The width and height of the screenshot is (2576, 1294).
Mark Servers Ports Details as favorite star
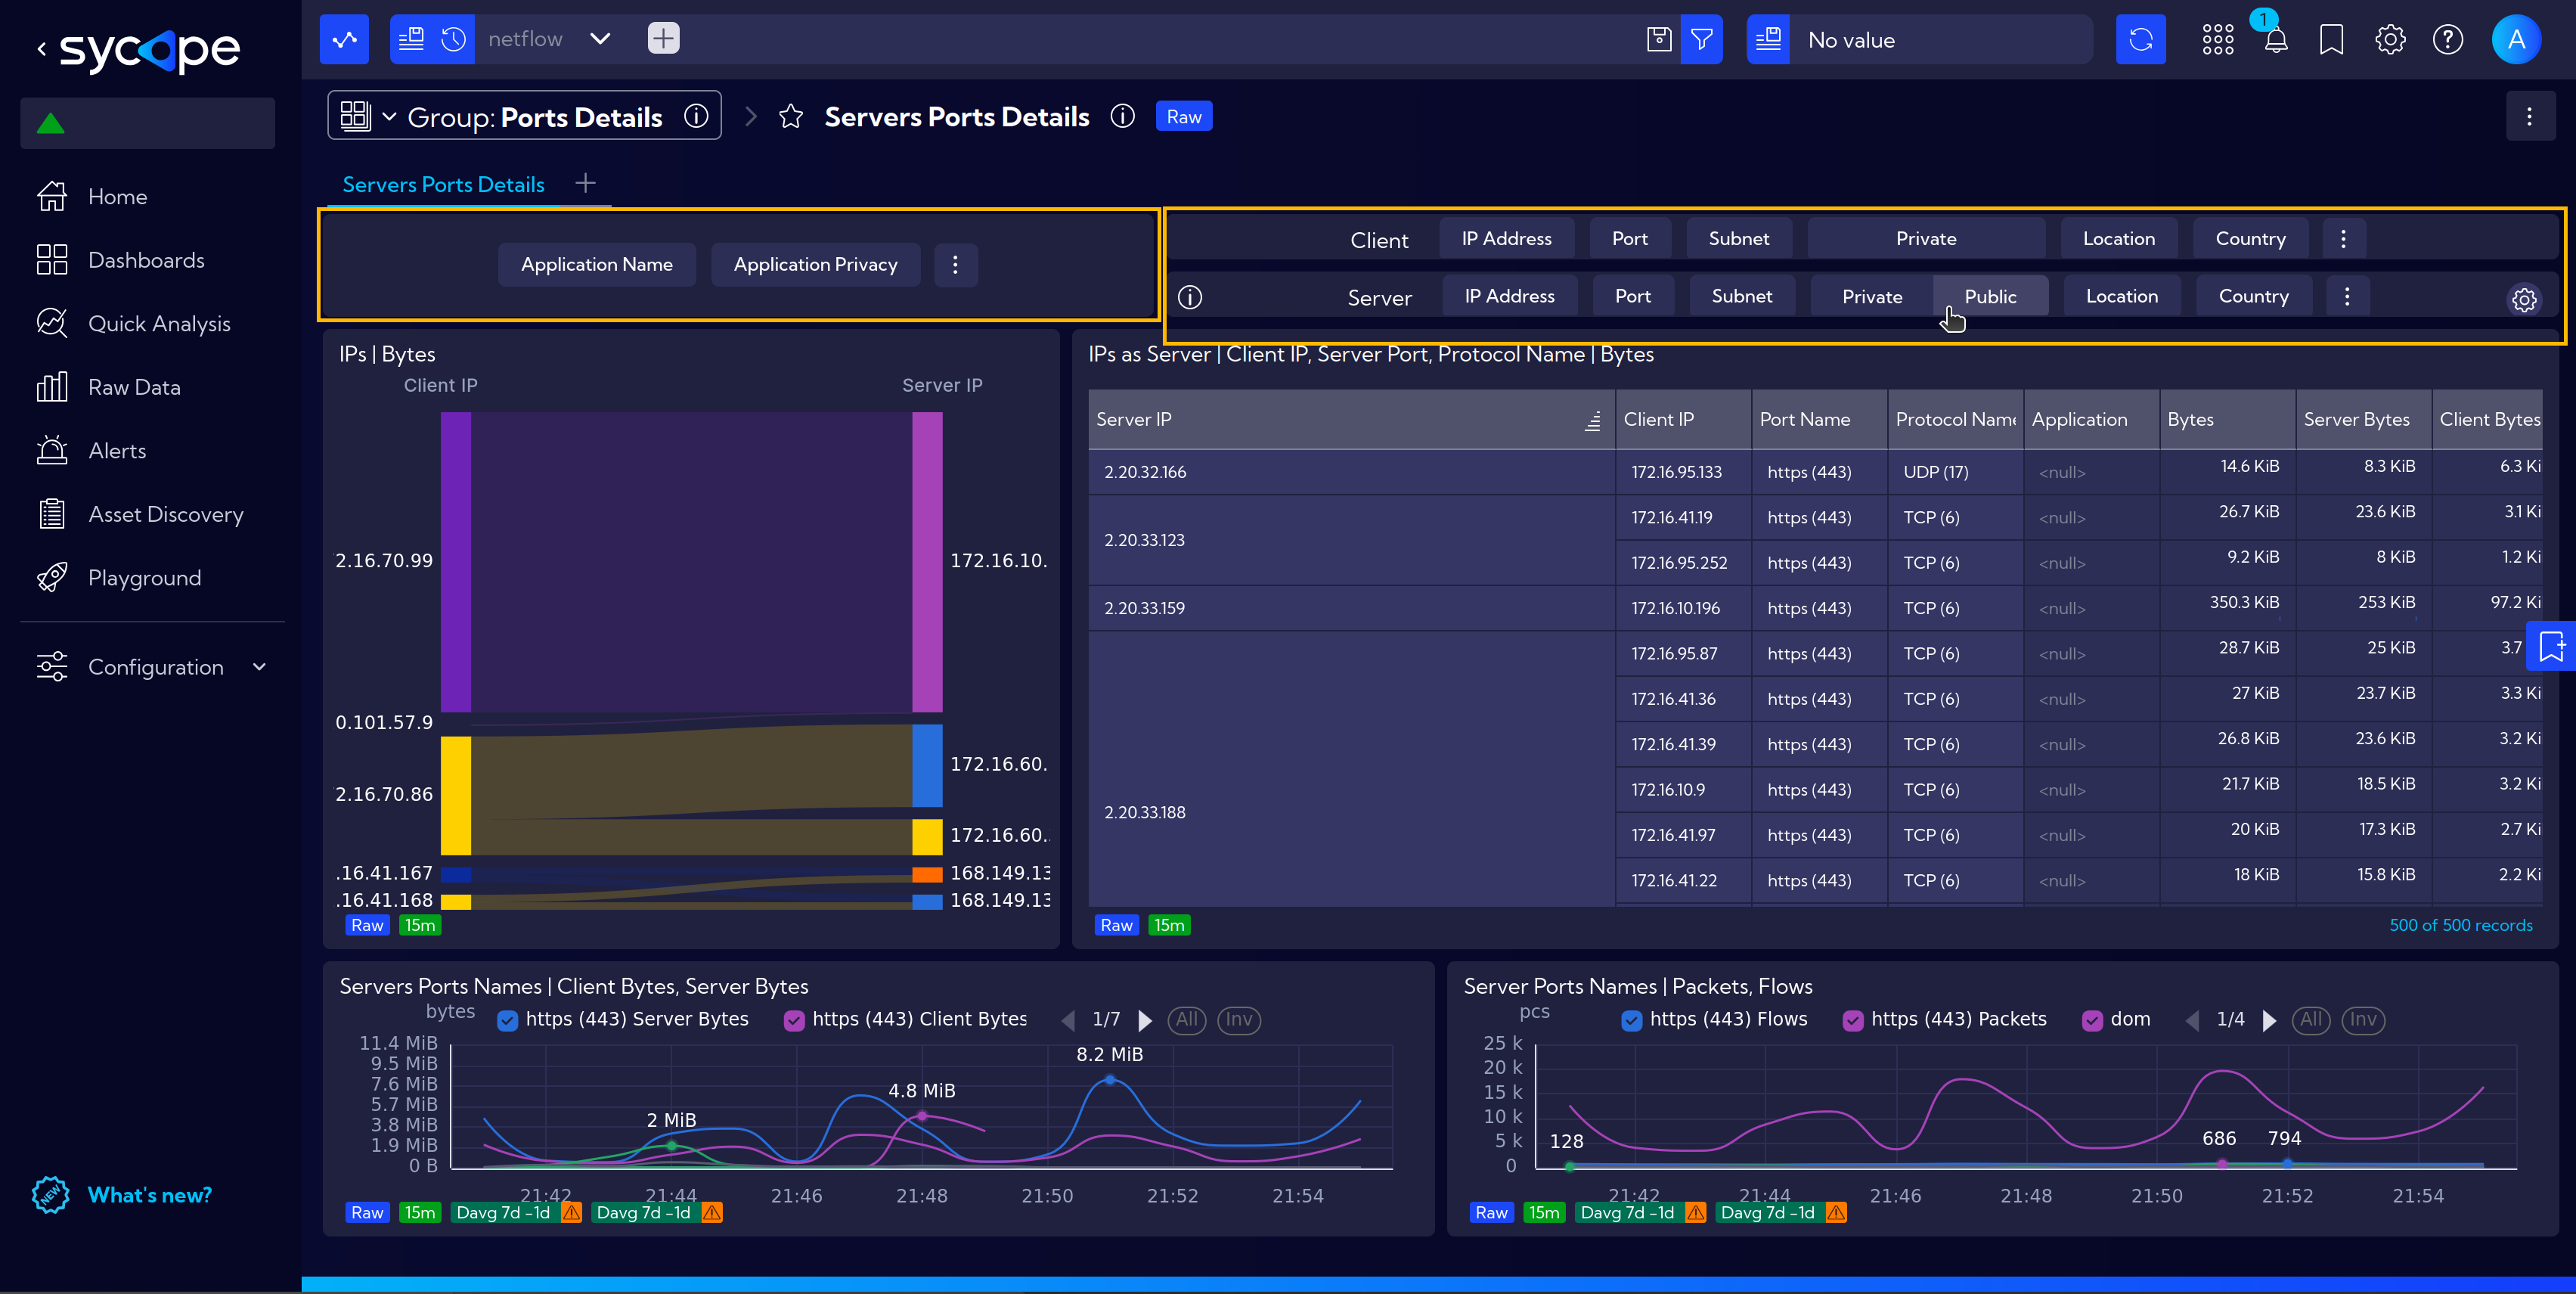click(x=791, y=117)
